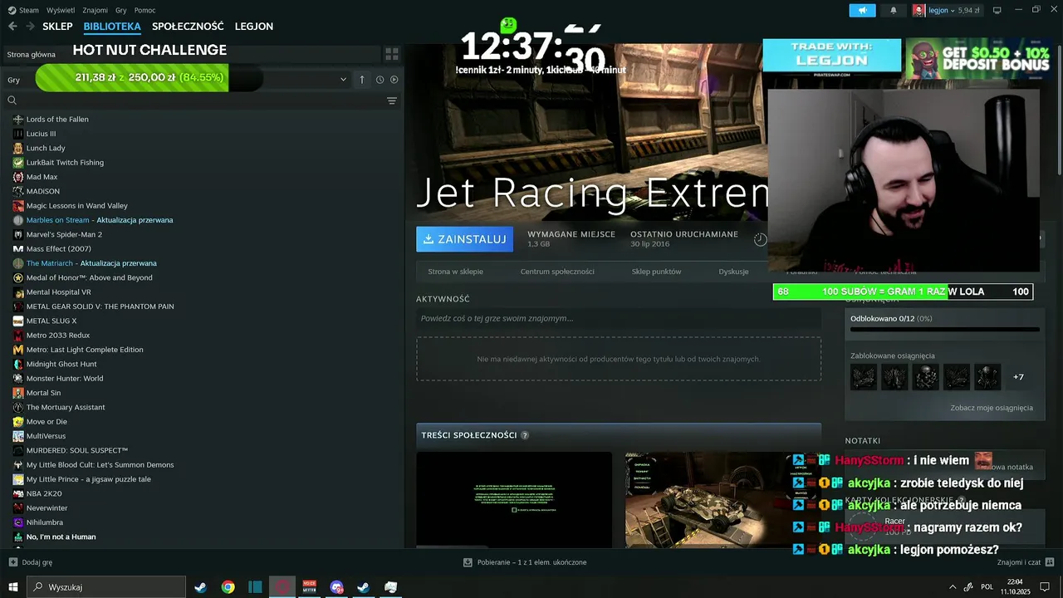Viewport: 1063px width, 598px height.
Task: Open the downloads status bar
Action: (x=525, y=562)
